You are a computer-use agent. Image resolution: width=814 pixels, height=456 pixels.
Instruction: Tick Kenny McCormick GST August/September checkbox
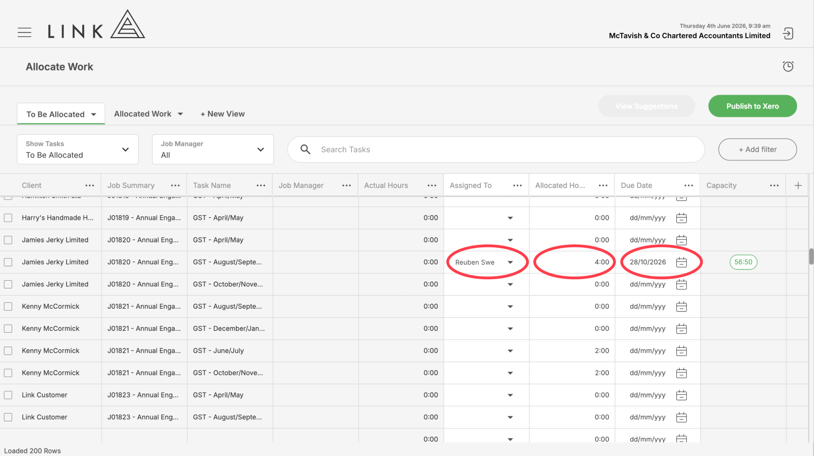click(8, 307)
